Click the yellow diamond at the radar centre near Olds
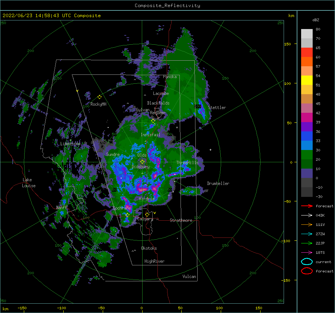 pyautogui.click(x=142, y=162)
